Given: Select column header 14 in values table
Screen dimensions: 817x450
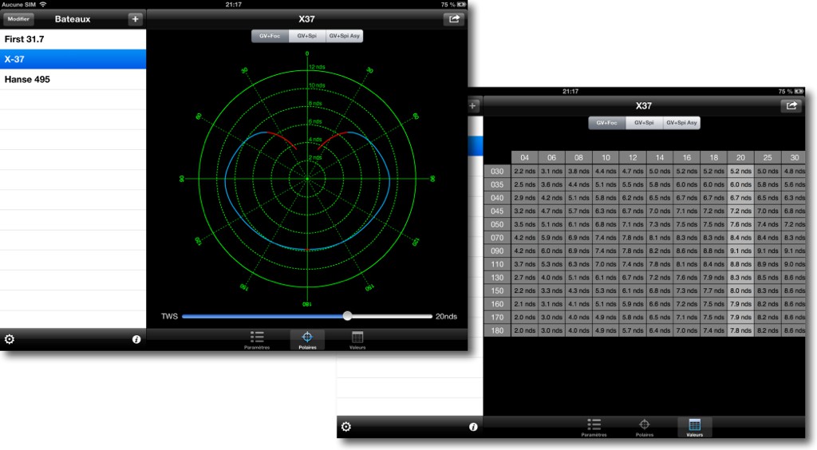Looking at the screenshot, I should click(660, 158).
